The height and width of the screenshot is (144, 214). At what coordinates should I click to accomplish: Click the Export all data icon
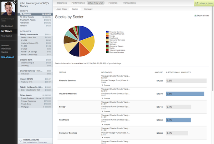tap(195, 16)
